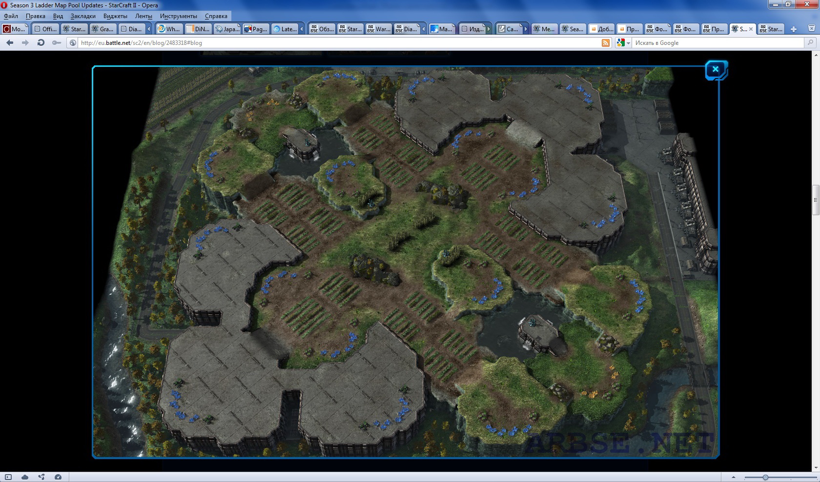The image size is (820, 482).
Task: Switch to the 'Sea...' tab
Action: point(573,29)
